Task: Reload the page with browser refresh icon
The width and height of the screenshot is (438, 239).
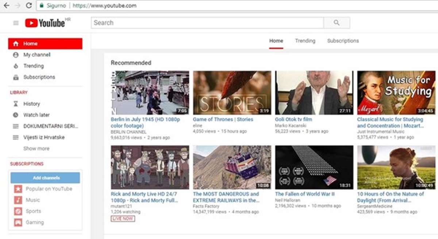Action: pyautogui.click(x=29, y=5)
